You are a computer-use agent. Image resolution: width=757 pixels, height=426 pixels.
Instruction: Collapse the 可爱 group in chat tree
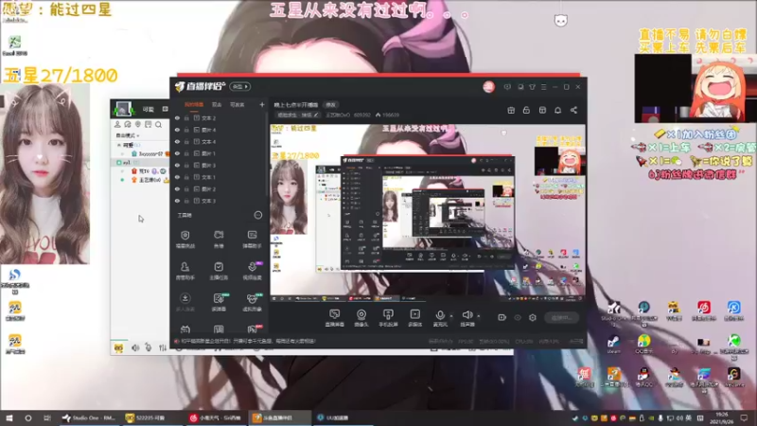tap(119, 145)
